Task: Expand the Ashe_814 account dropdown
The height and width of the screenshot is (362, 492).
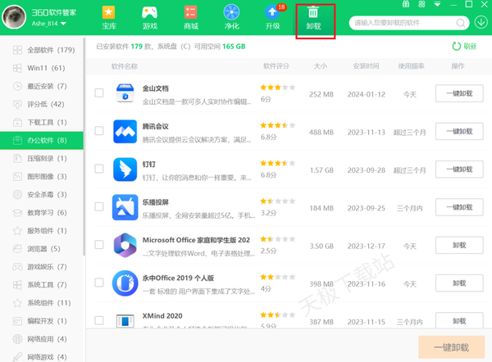Action: pyautogui.click(x=63, y=24)
